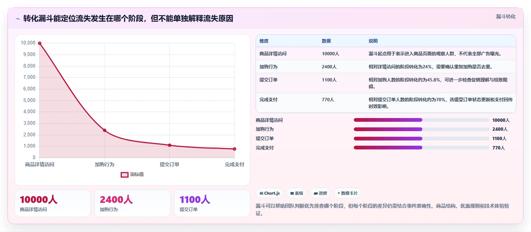Open the 2400人 加购行为 data card
The height and width of the screenshot is (232, 531).
pos(132,203)
